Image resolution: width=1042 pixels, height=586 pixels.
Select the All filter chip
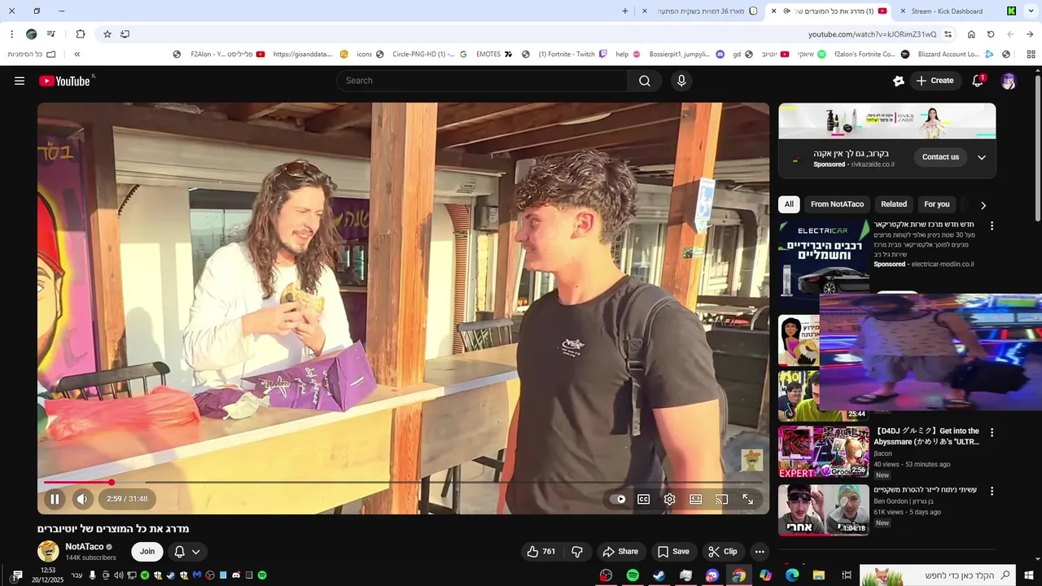[x=789, y=204]
